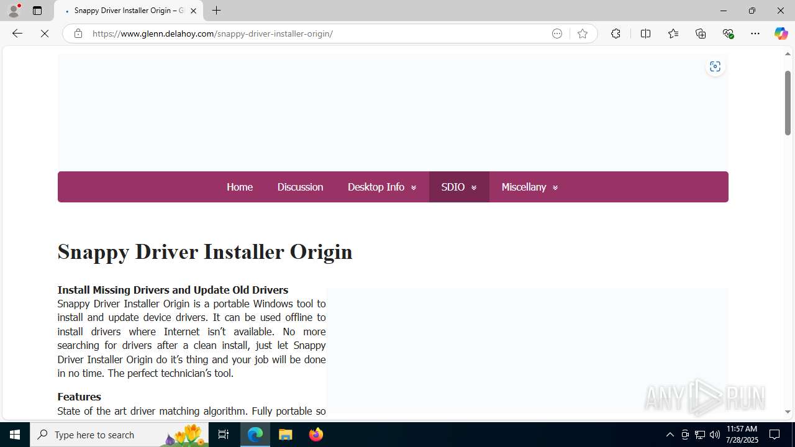The height and width of the screenshot is (447, 795).
Task: Open the tab actions menu icon
Action: coord(37,11)
